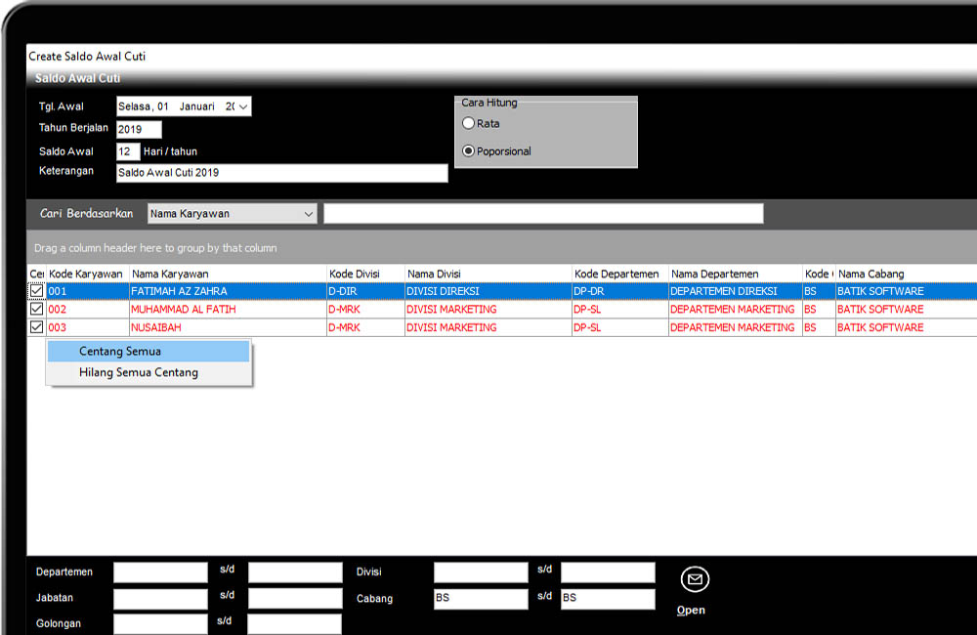Viewport: 977px width, 635px height.
Task: Toggle checkbox for Nusaibah row
Action: click(x=37, y=327)
